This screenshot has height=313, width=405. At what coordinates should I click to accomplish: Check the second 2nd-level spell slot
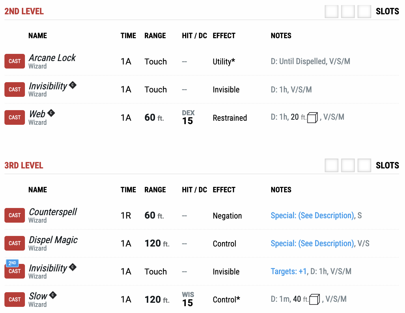[x=348, y=12]
